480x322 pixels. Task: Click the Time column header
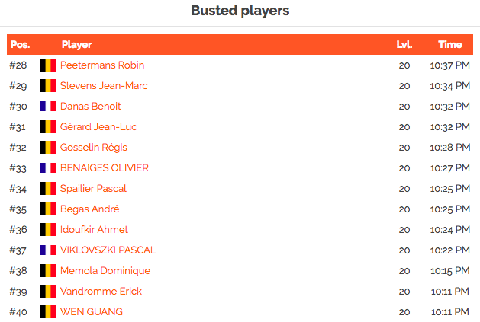pyautogui.click(x=450, y=45)
